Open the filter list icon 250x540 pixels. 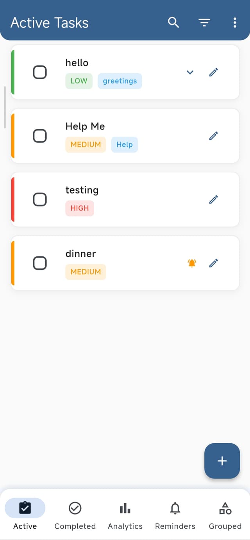point(204,23)
